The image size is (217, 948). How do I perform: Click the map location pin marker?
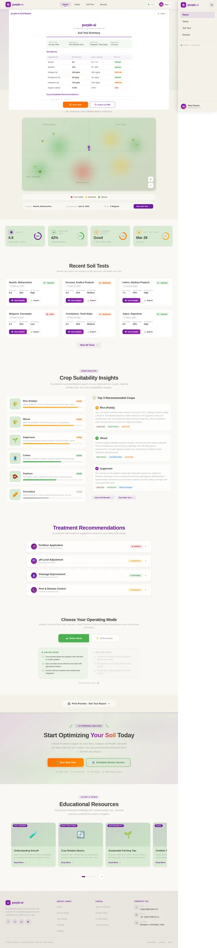[x=89, y=147]
